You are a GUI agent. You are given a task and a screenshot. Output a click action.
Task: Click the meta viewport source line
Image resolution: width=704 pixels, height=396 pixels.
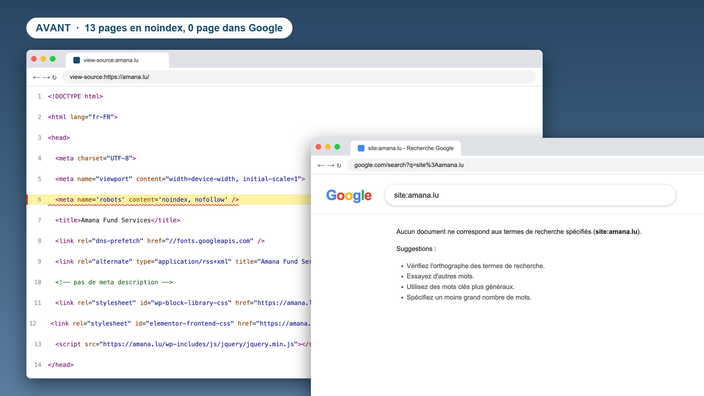[180, 179]
